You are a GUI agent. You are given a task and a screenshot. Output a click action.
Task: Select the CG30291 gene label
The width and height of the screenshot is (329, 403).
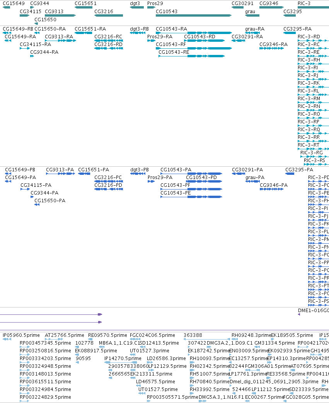tap(242, 3)
